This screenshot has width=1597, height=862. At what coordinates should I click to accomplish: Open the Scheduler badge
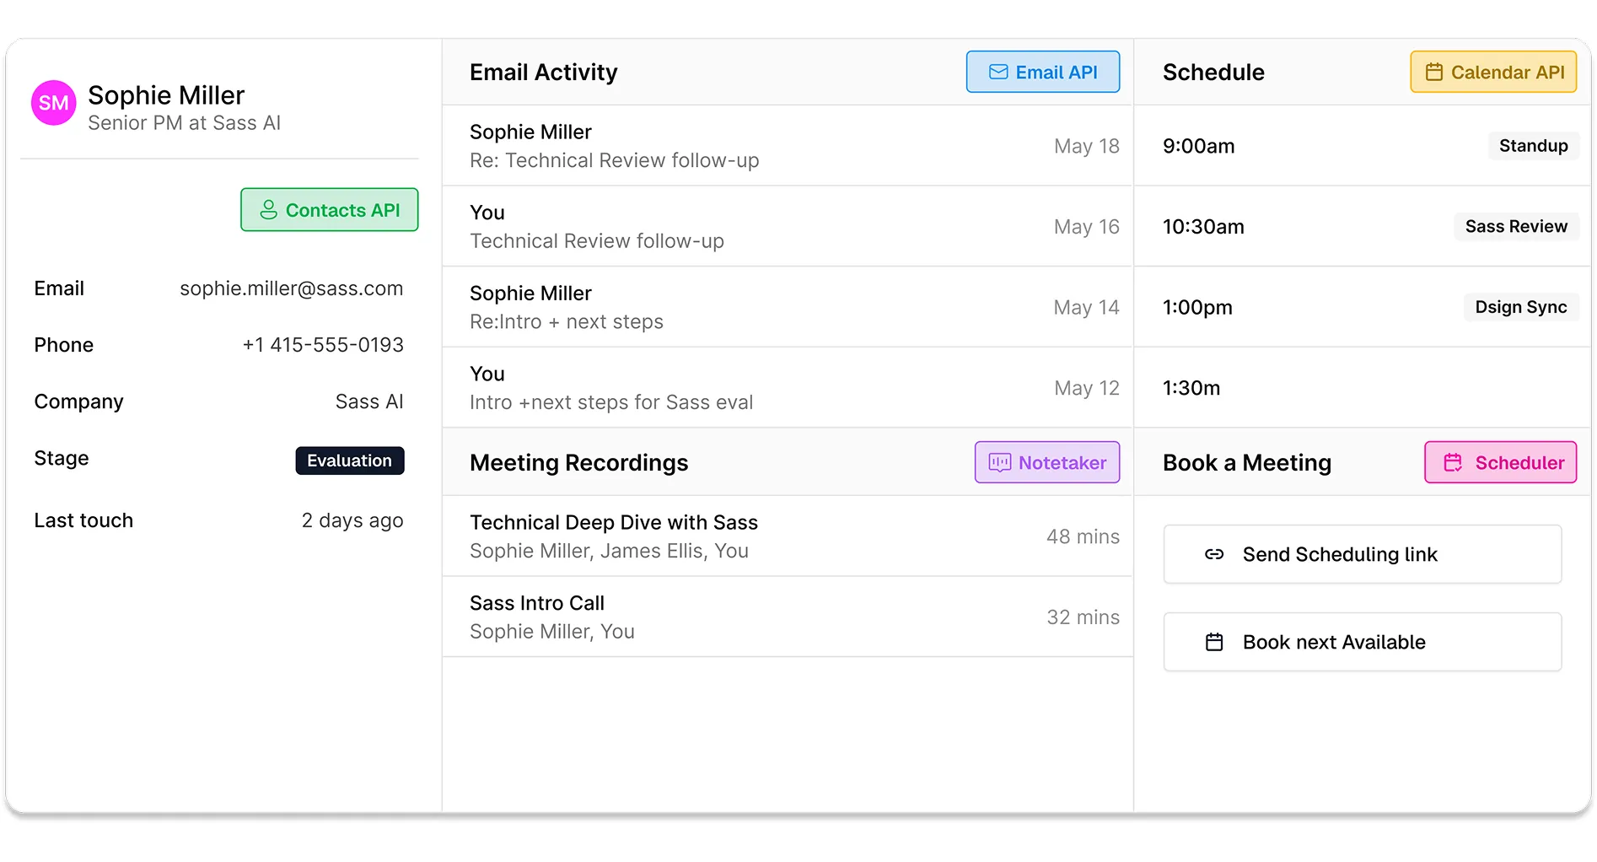tap(1501, 463)
